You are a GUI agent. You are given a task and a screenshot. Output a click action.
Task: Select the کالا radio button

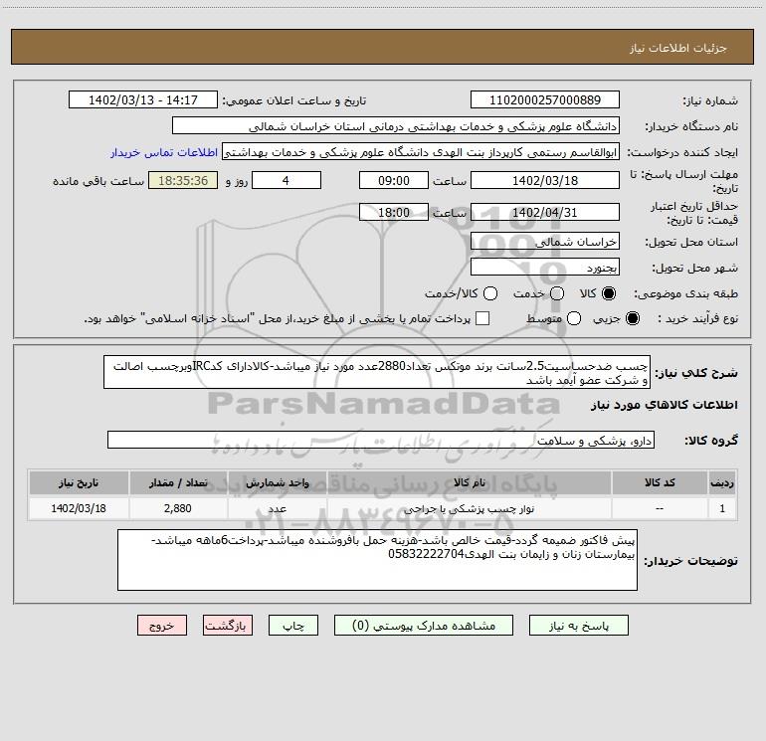(609, 293)
